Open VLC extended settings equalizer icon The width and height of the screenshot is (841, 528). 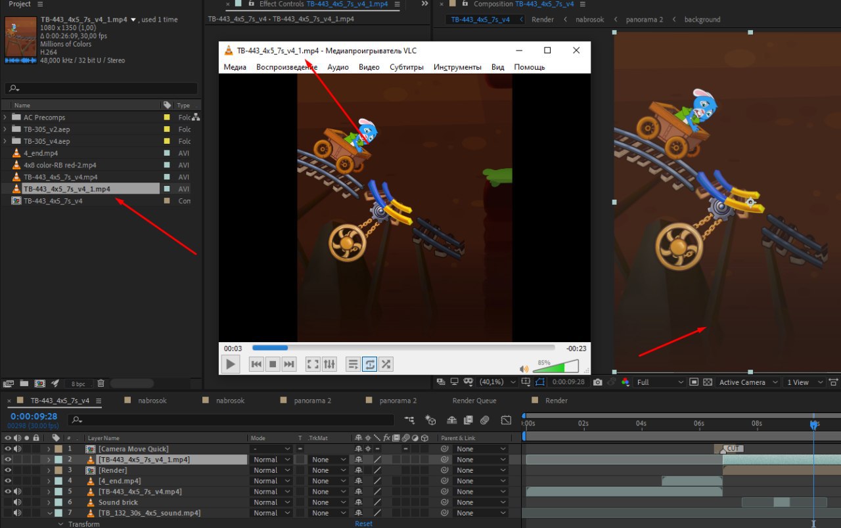[x=330, y=364]
